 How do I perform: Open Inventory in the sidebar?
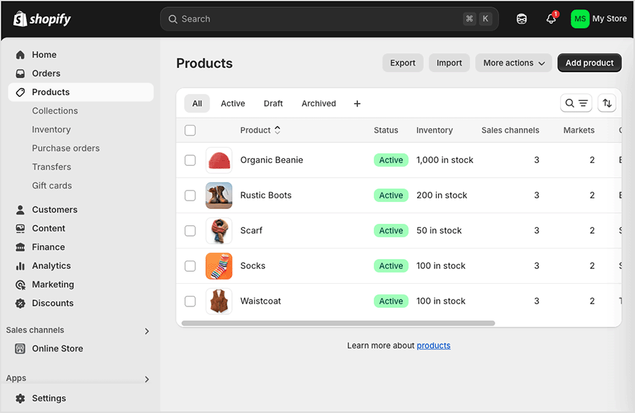[x=52, y=129]
